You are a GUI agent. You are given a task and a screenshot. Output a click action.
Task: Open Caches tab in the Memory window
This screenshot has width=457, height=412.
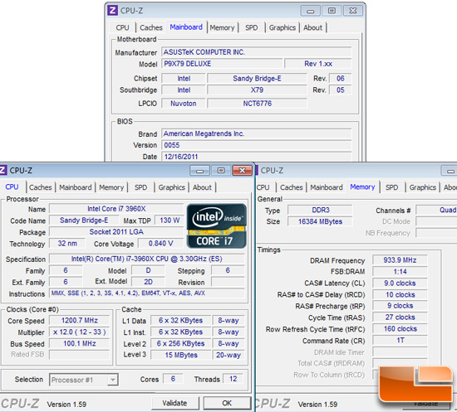pos(291,187)
